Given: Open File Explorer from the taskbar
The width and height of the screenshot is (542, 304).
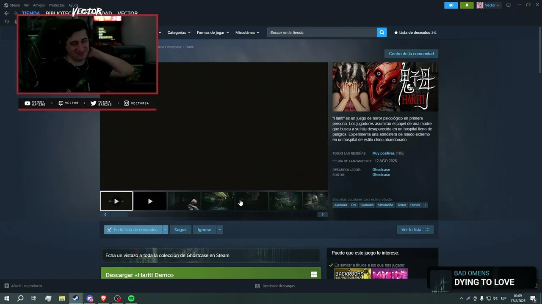Looking at the screenshot, I should (x=62, y=298).
